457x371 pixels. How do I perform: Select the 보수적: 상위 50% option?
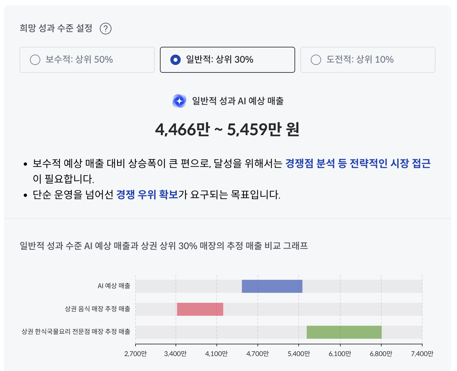(87, 60)
